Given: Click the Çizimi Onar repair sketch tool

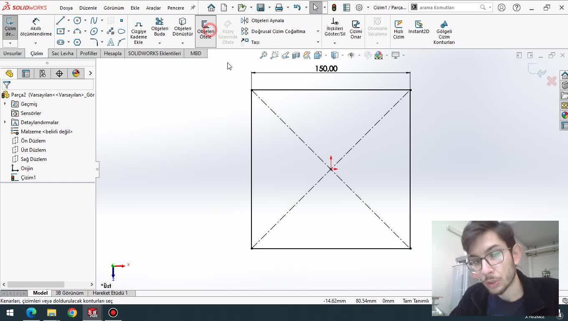Looking at the screenshot, I should [x=356, y=29].
